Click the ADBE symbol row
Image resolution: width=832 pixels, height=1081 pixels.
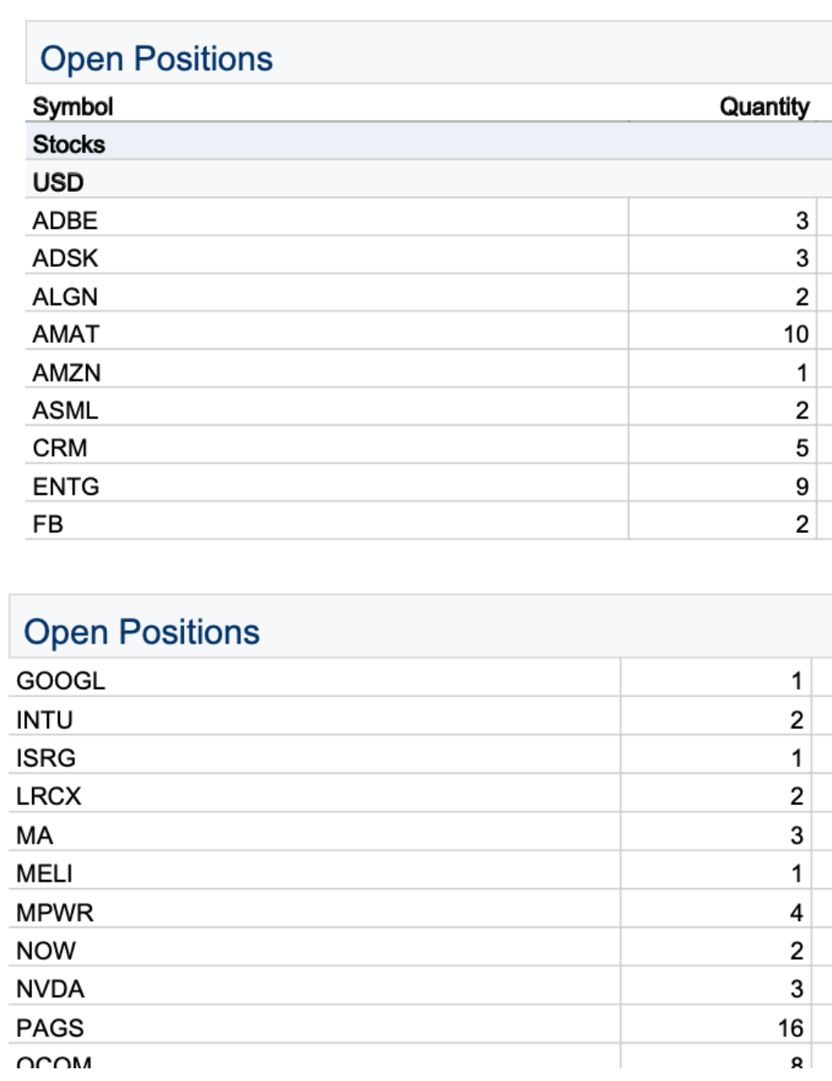(65, 220)
